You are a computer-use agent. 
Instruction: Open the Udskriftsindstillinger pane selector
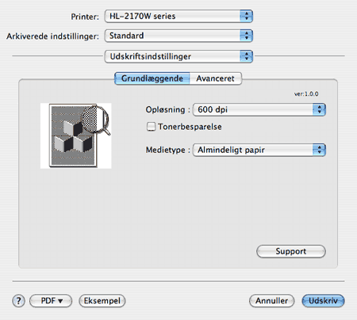point(178,56)
